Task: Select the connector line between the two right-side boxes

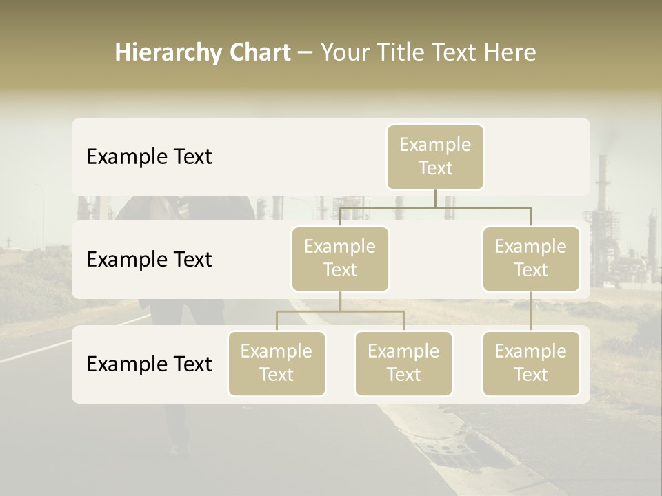Action: click(531, 311)
